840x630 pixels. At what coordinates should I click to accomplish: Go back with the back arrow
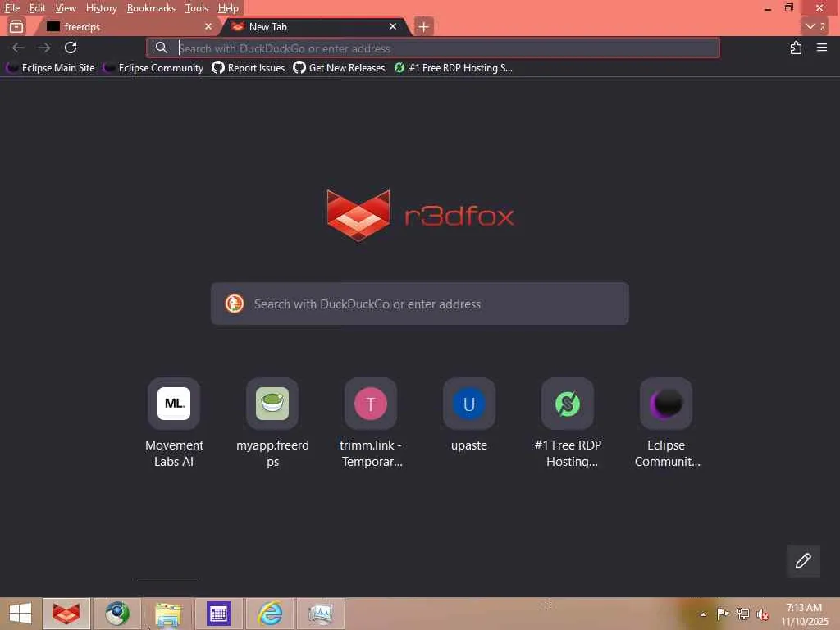[x=18, y=48]
